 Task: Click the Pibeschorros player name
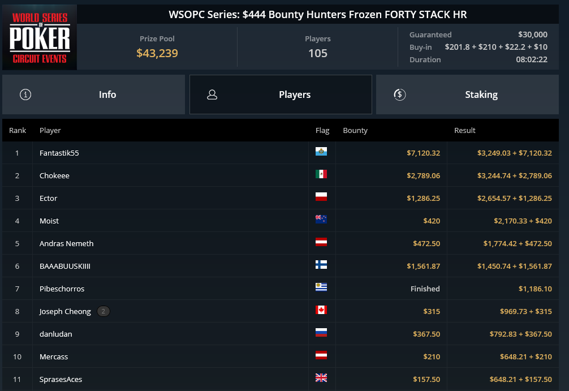pyautogui.click(x=62, y=289)
